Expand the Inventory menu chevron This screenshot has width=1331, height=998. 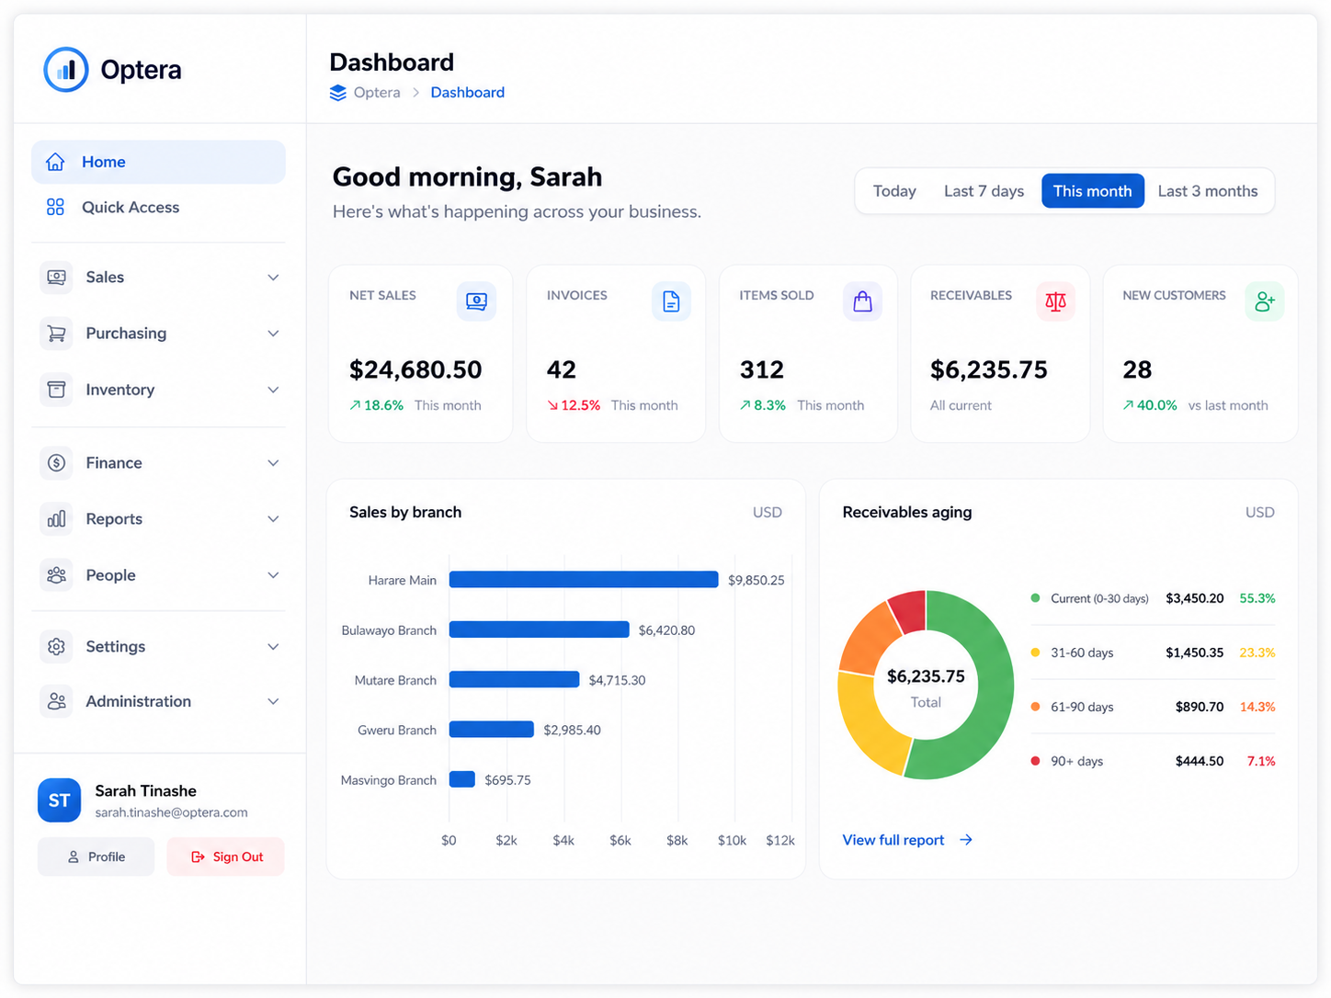pyautogui.click(x=273, y=390)
